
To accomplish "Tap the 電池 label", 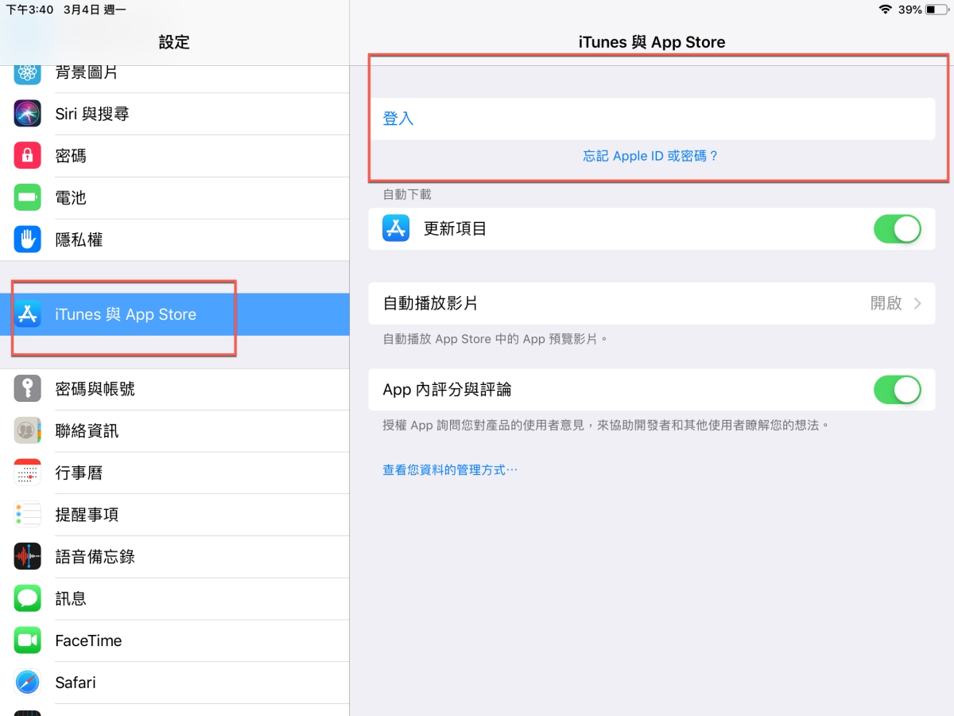I will (71, 197).
